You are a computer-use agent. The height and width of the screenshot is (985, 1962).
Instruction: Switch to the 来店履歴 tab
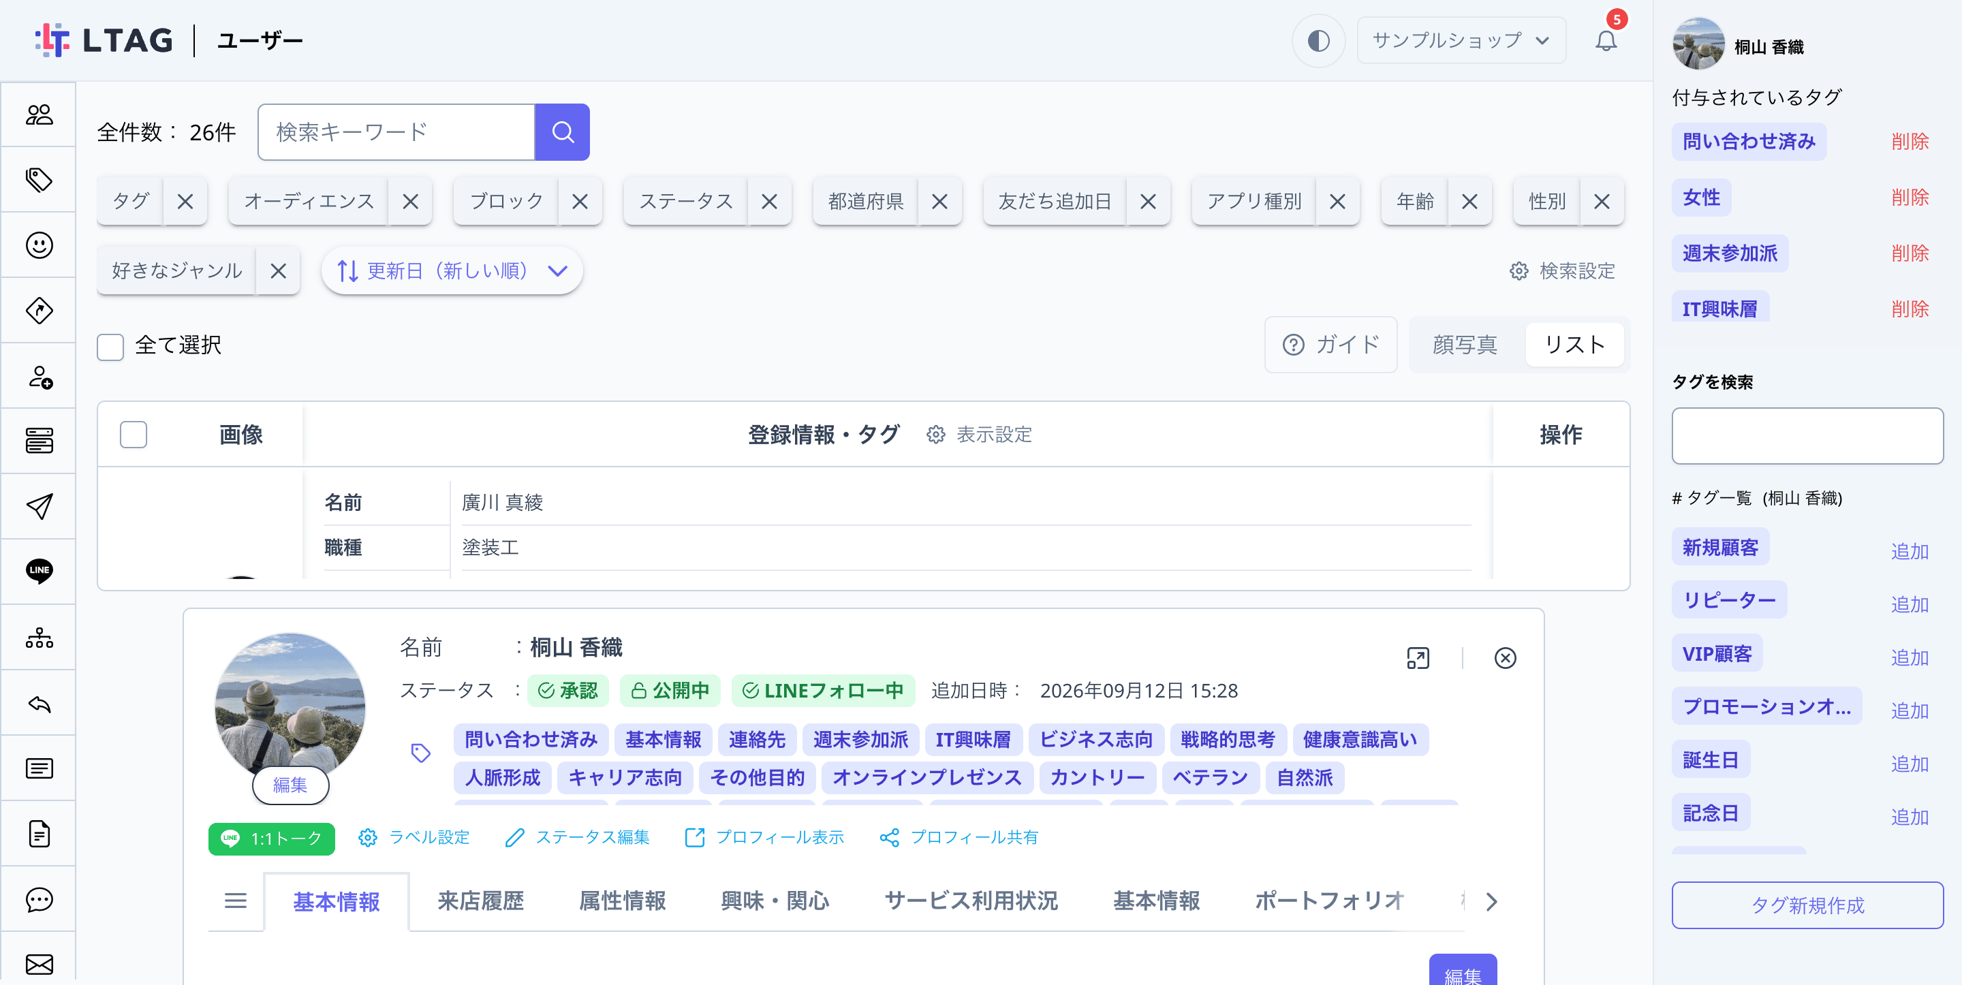click(480, 901)
